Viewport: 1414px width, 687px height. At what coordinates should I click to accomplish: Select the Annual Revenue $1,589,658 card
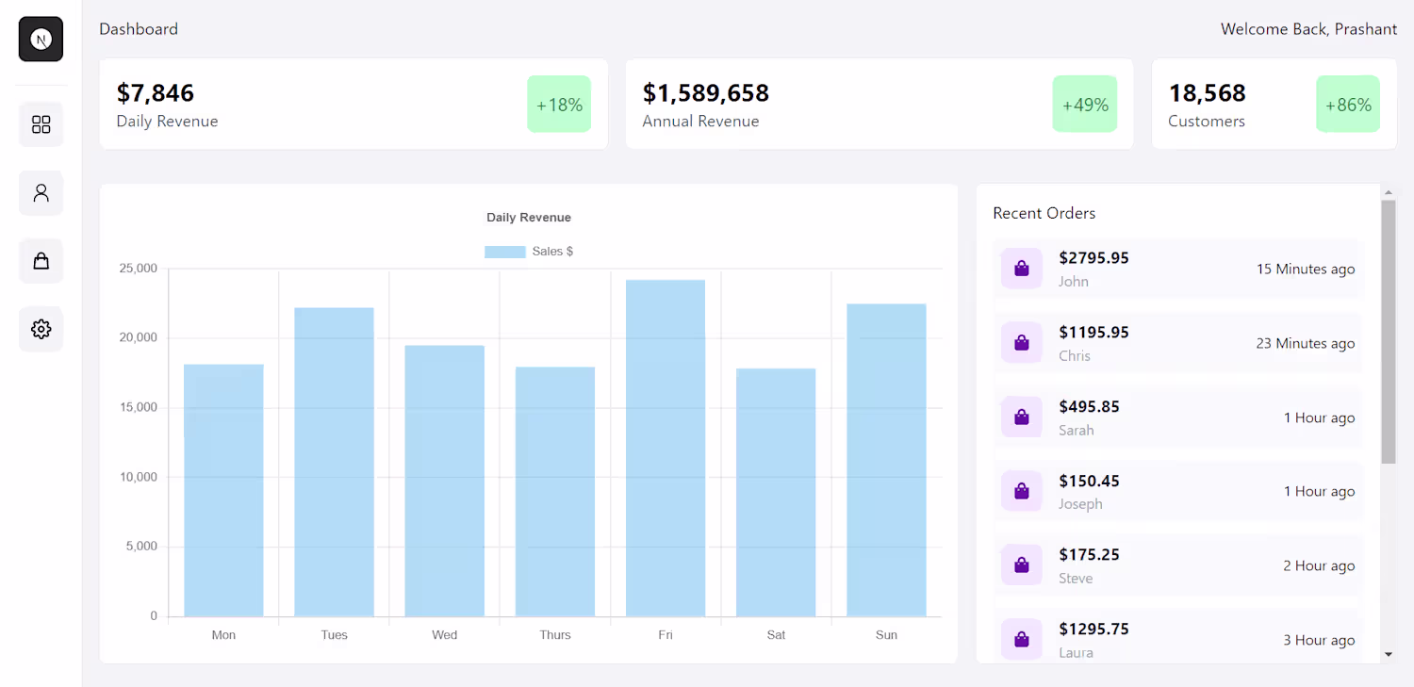coord(879,104)
